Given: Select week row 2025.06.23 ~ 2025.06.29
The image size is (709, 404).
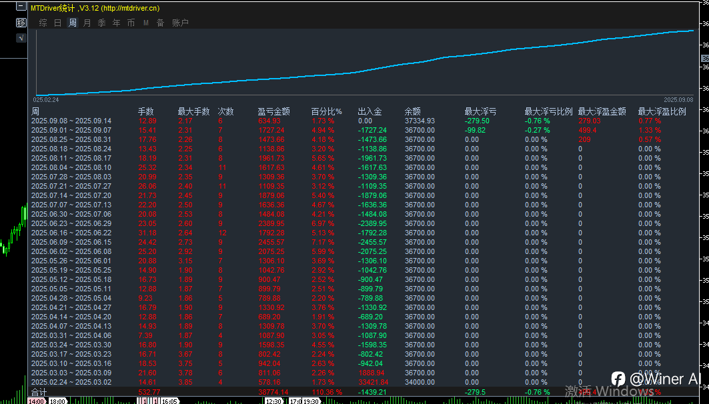Looking at the screenshot, I should point(71,223).
